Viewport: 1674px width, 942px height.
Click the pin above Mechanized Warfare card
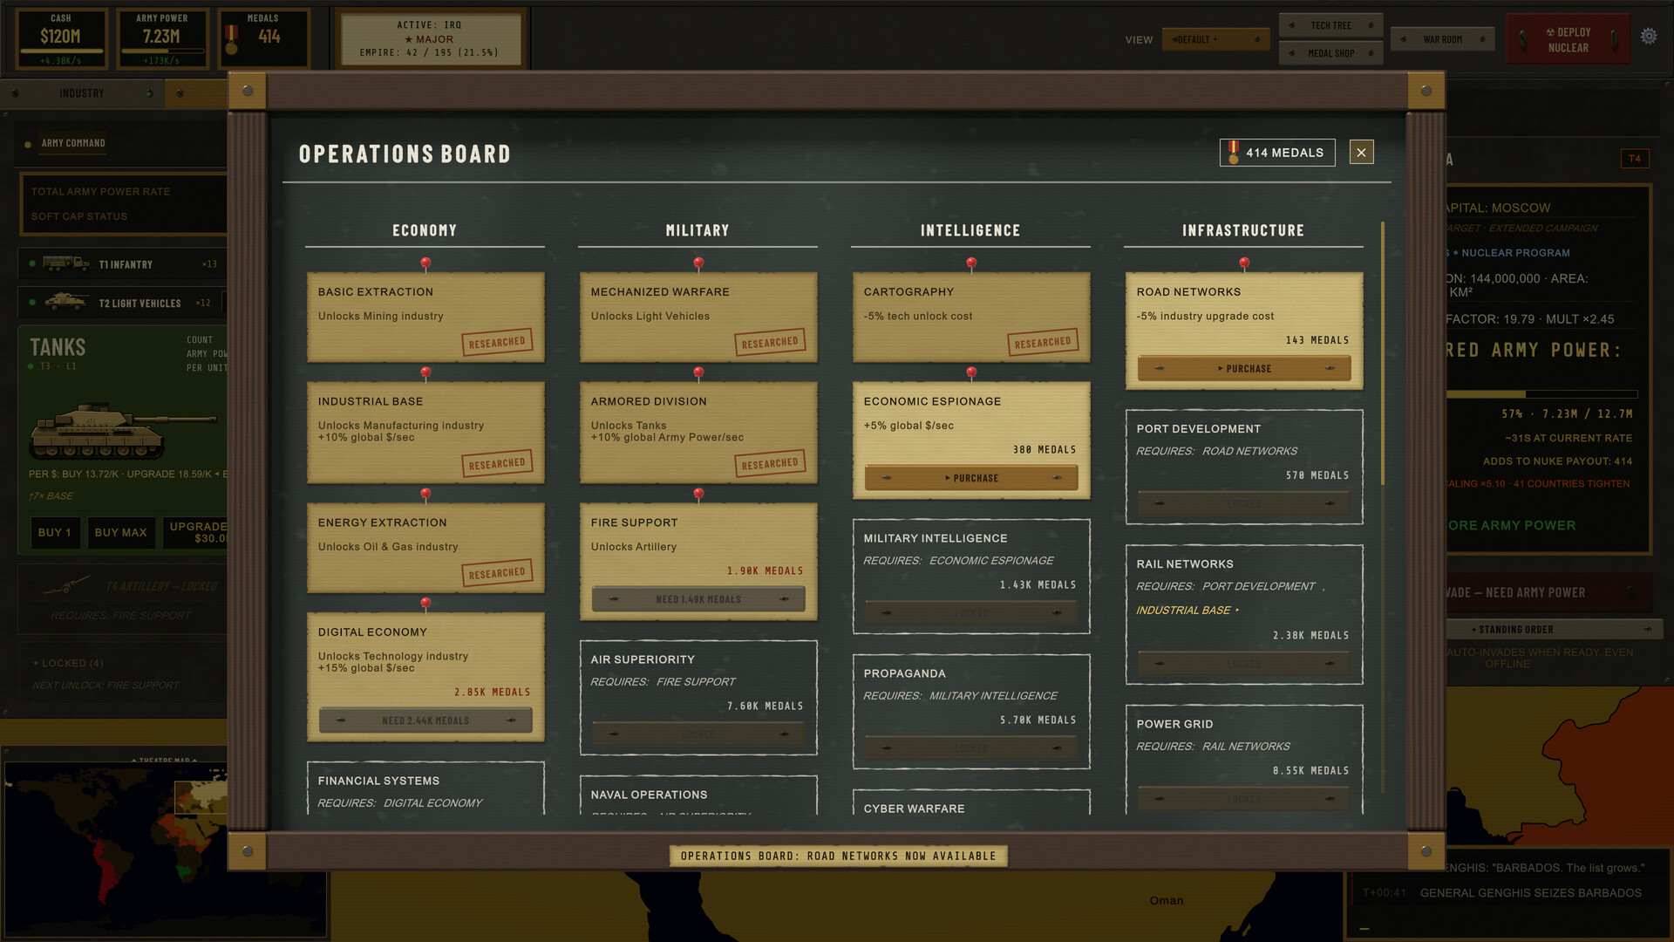click(x=698, y=263)
